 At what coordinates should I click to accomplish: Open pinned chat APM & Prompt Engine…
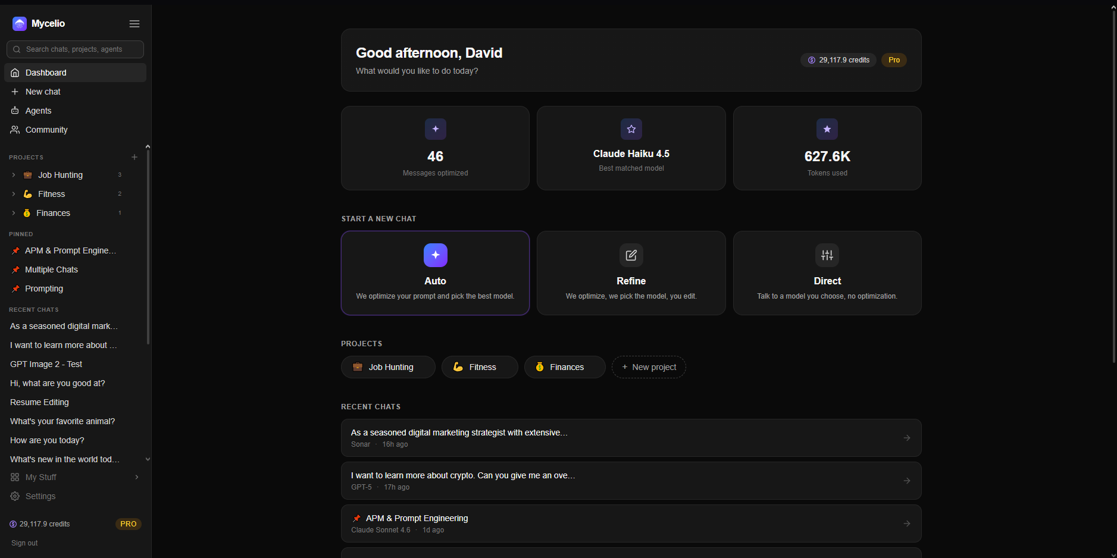pos(70,250)
